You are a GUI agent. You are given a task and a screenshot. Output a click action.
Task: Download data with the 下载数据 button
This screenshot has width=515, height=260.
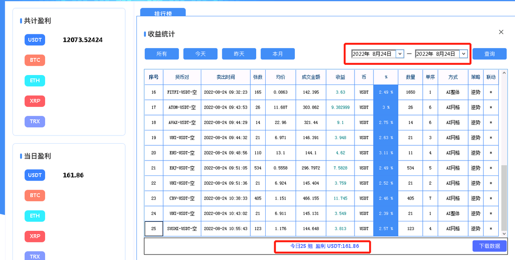490,246
